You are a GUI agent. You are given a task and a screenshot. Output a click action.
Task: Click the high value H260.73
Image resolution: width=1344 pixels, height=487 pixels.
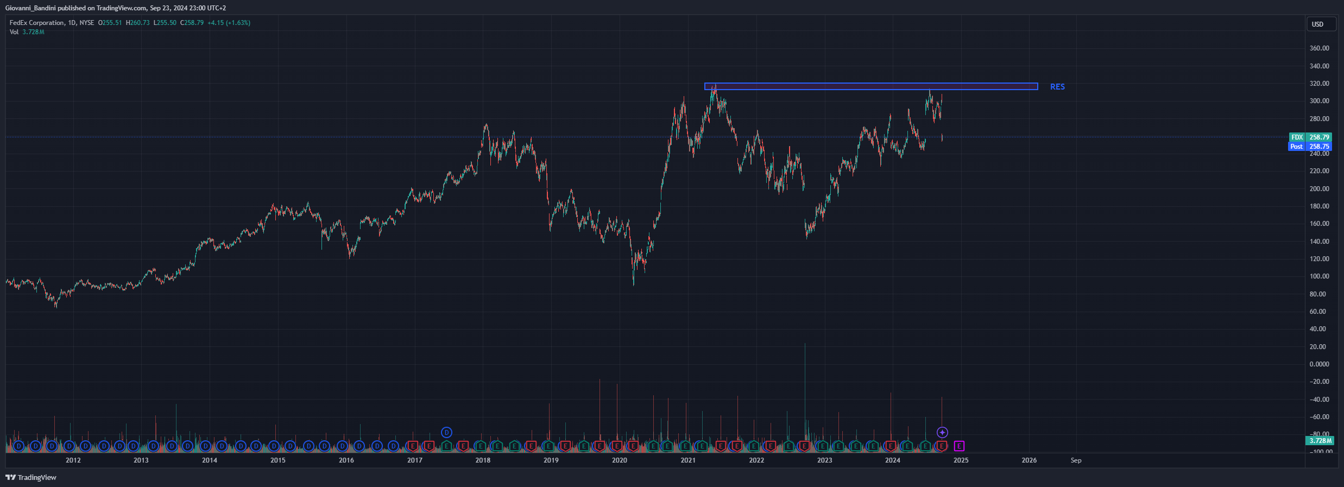click(138, 23)
